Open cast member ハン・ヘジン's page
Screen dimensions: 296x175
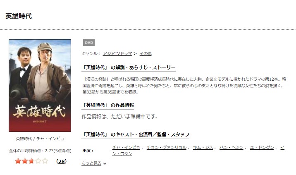[x=232, y=147]
